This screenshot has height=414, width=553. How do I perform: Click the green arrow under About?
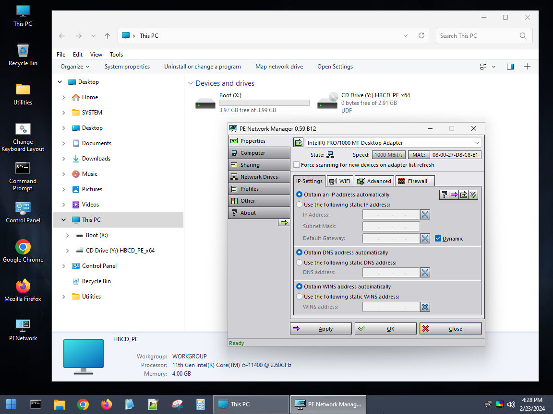[x=284, y=222]
